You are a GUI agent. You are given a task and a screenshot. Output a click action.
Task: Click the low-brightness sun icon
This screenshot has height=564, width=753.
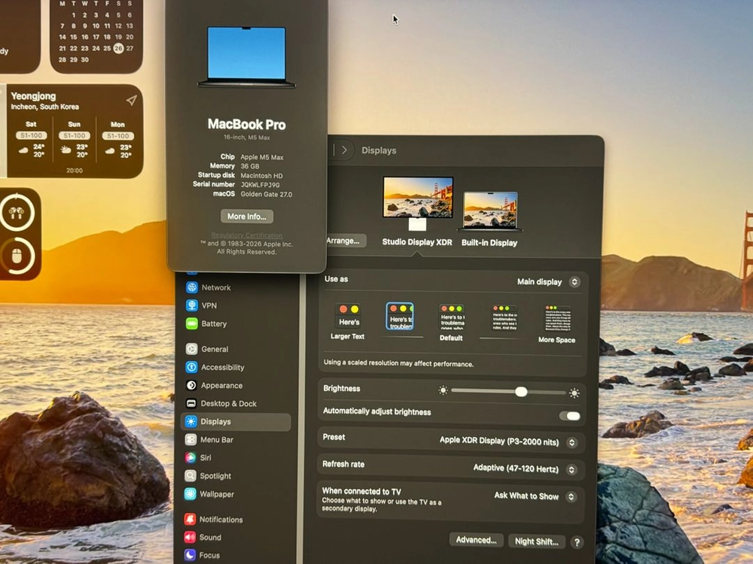[443, 390]
